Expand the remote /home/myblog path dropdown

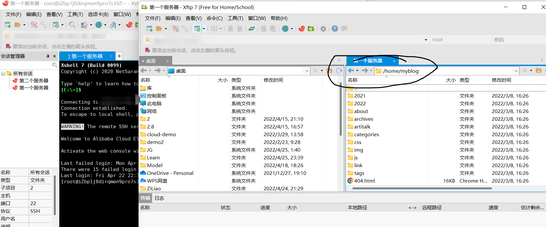pyautogui.click(x=516, y=71)
